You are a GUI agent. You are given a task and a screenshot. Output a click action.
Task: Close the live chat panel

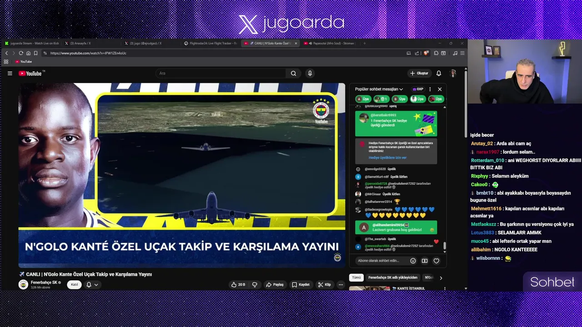pyautogui.click(x=440, y=89)
